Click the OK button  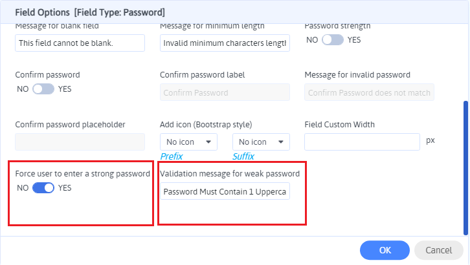[385, 250]
